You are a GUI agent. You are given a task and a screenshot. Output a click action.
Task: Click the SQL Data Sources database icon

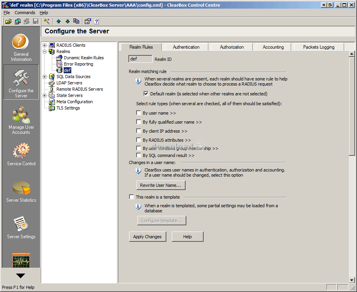click(52, 77)
